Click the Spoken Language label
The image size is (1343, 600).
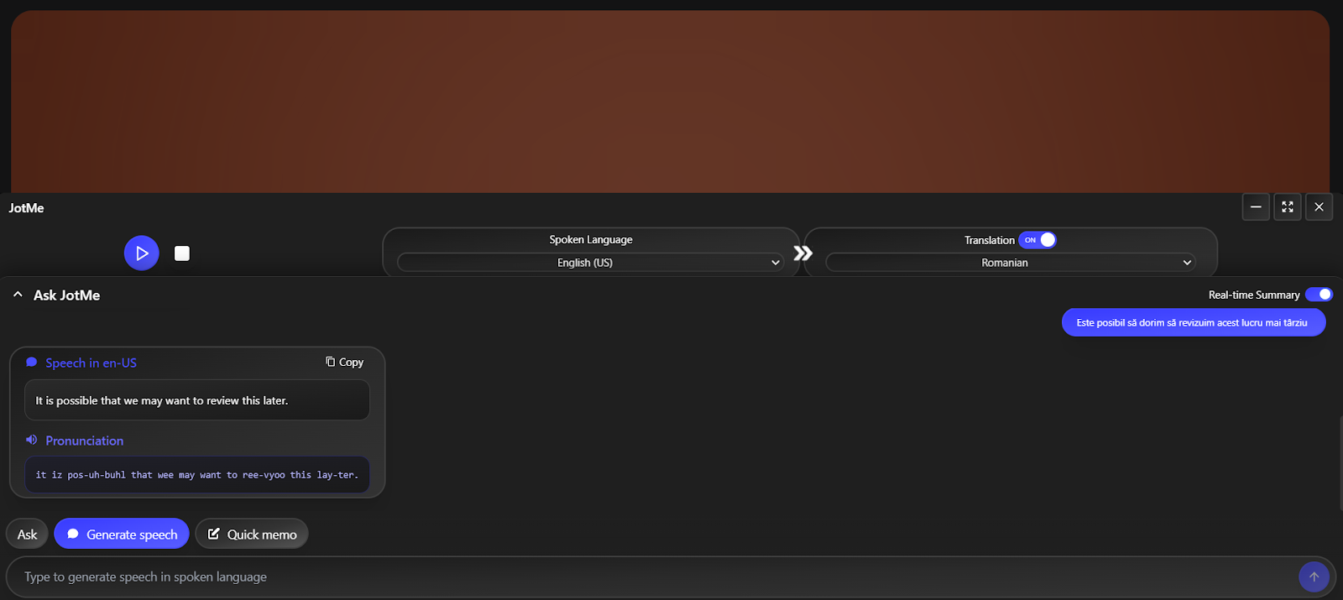click(591, 240)
